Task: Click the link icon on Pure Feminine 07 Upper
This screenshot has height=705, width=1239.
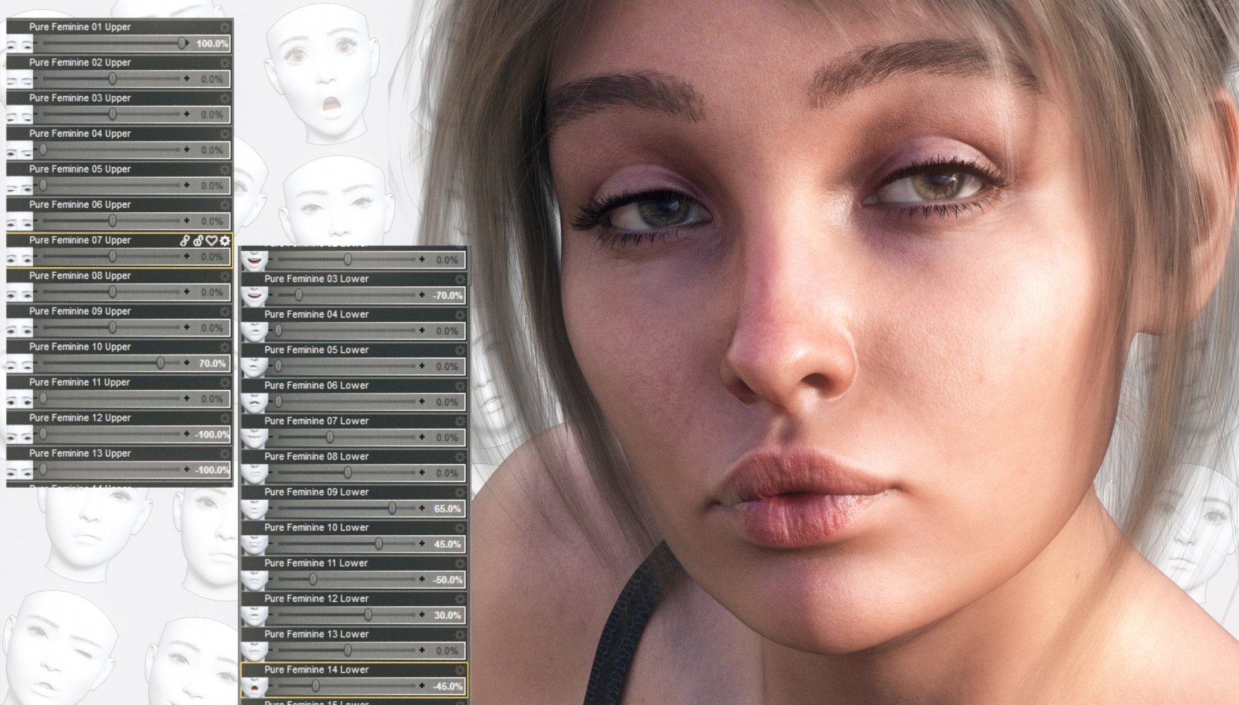Action: coord(186,240)
